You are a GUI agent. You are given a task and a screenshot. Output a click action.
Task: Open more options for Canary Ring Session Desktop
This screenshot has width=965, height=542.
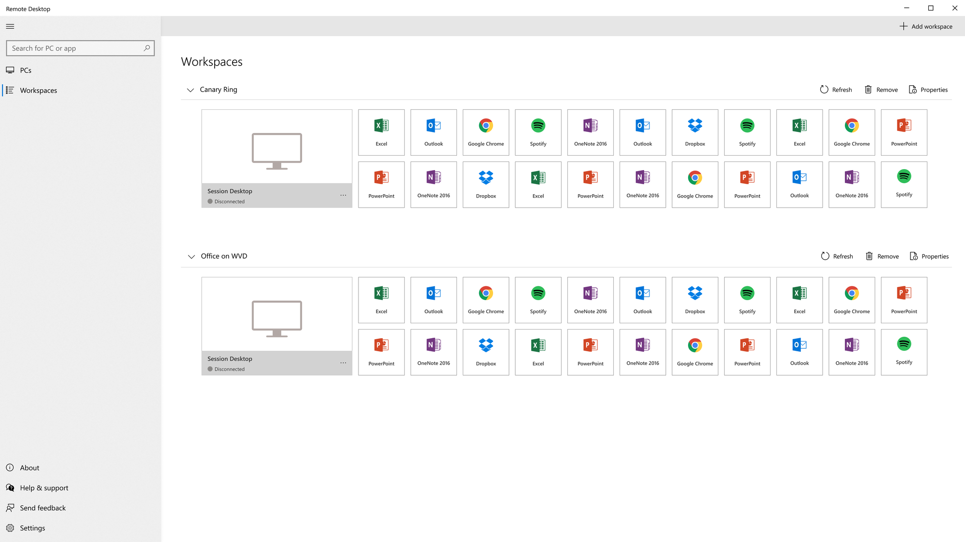click(x=343, y=195)
